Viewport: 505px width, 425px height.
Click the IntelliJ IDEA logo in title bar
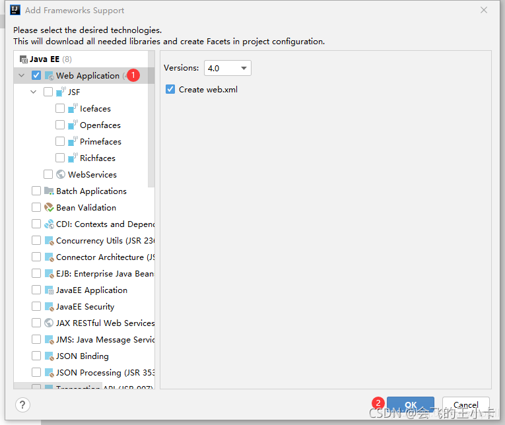15,10
